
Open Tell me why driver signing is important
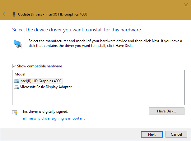(x=53, y=118)
